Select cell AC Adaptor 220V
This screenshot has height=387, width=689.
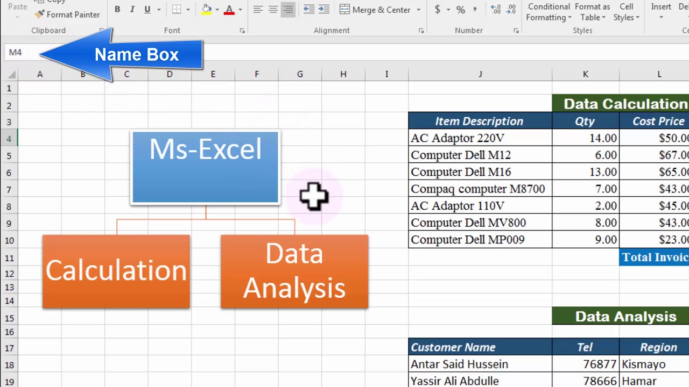tap(480, 138)
